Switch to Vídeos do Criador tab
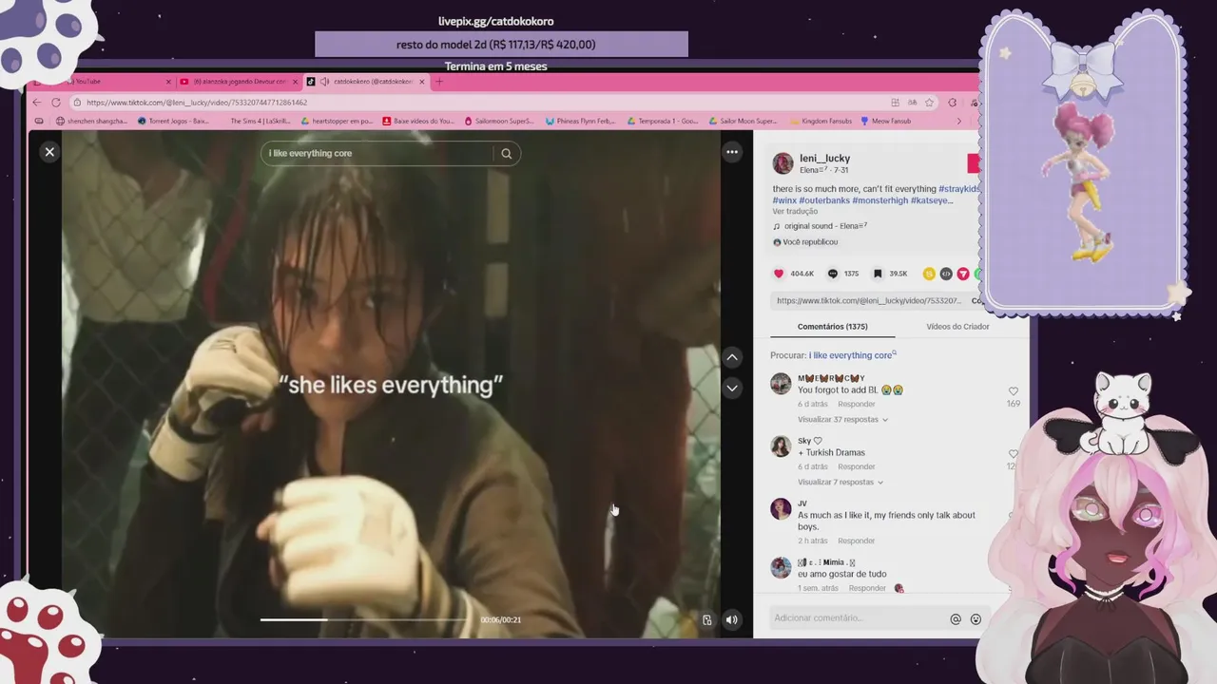 tap(957, 327)
